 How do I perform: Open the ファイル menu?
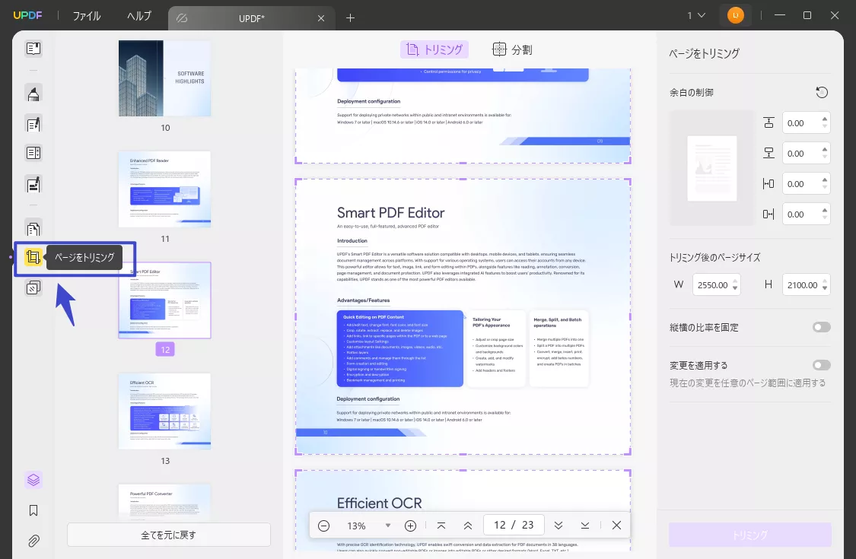[x=87, y=16]
